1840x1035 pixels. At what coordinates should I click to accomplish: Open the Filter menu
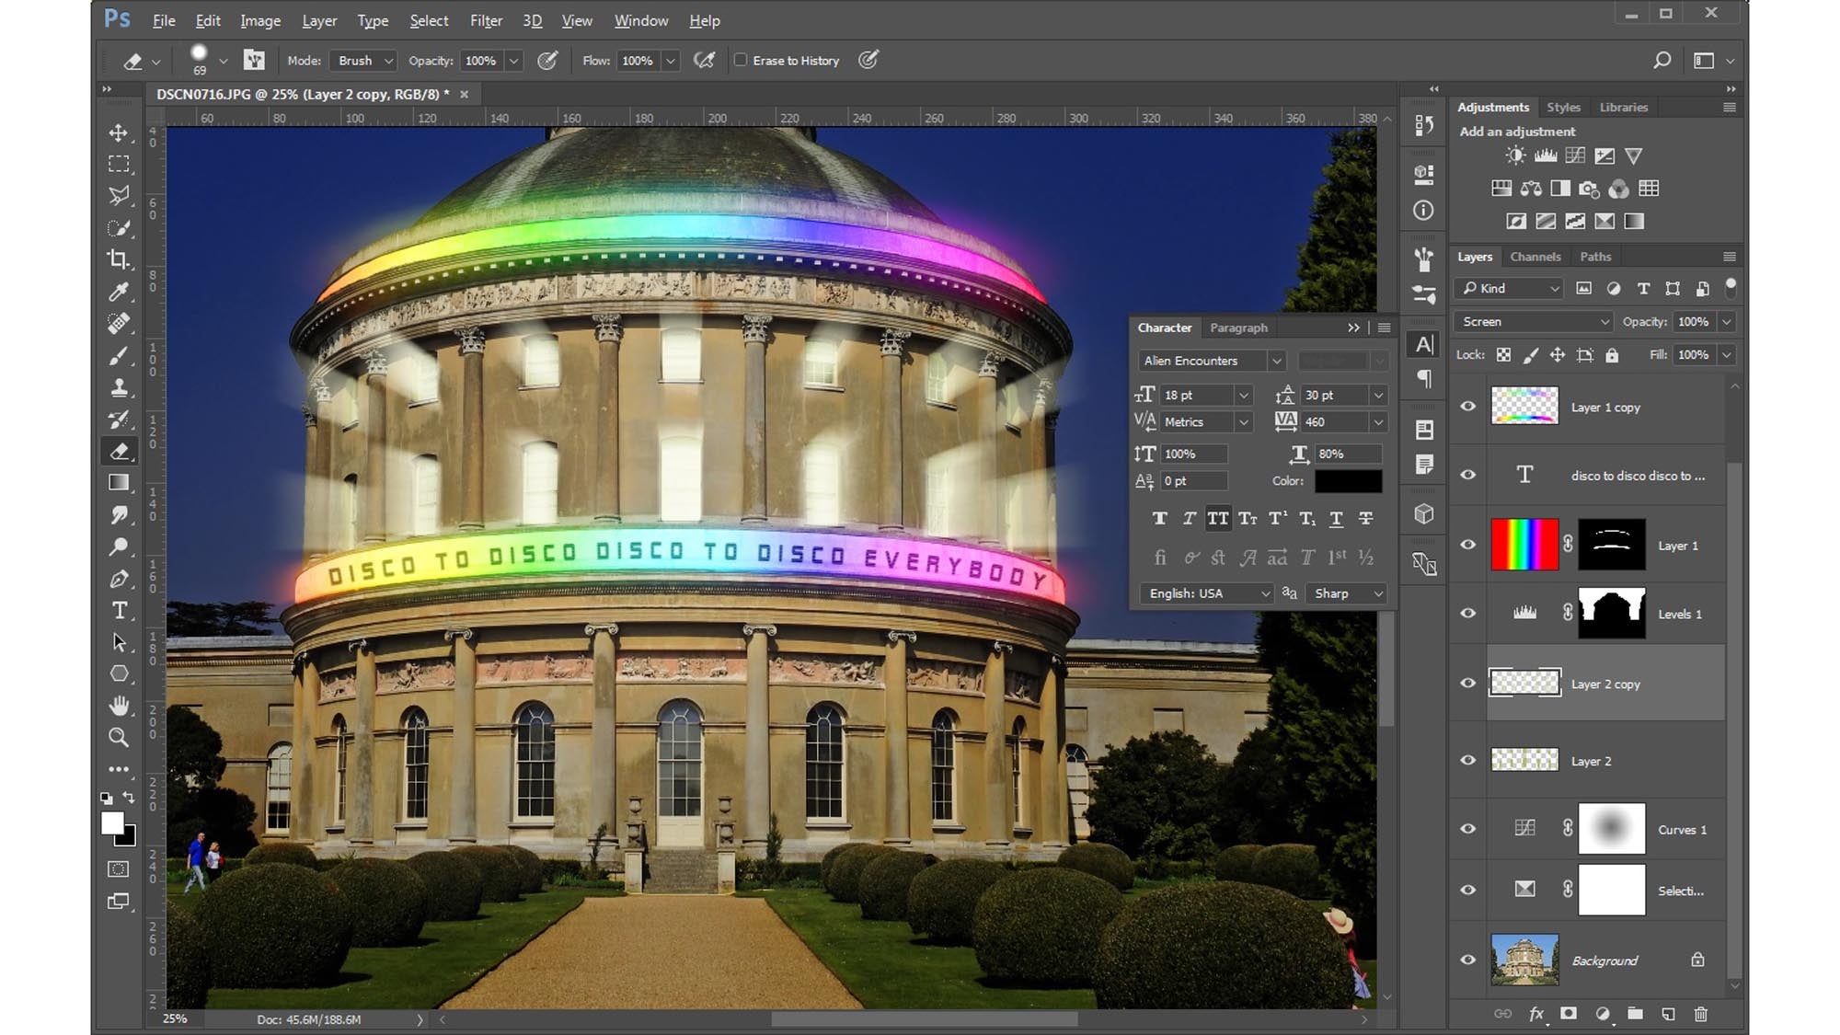[x=486, y=20]
